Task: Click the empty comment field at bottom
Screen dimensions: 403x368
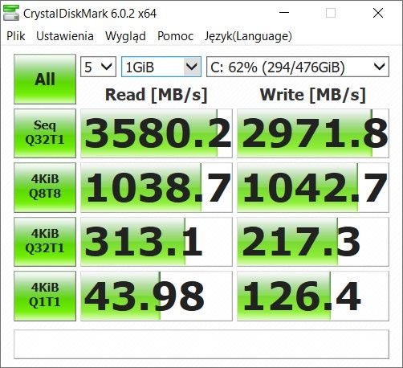Action: coord(201,344)
